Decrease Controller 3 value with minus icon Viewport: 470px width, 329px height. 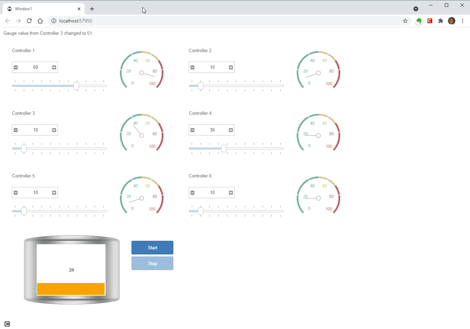(x=16, y=130)
